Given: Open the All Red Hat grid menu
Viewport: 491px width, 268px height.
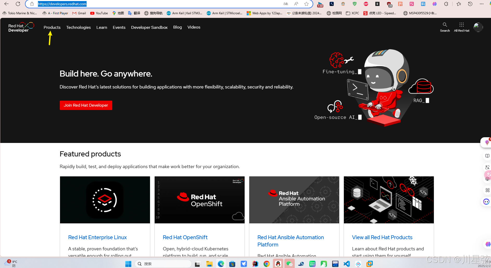Looking at the screenshot, I should (461, 27).
